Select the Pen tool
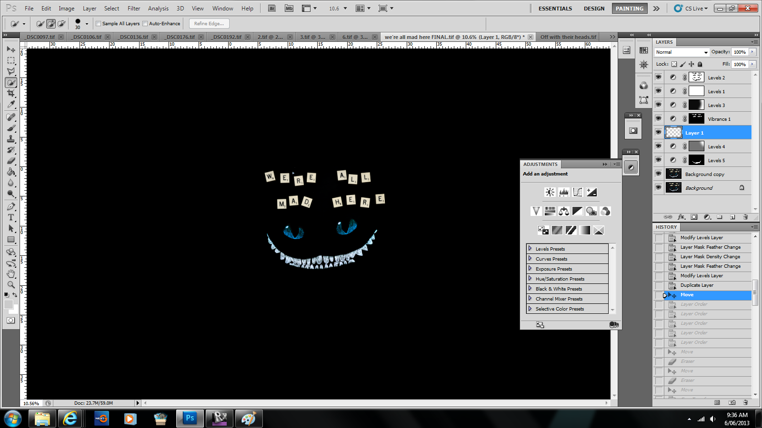Screen dimensions: 762x428 [x=11, y=206]
